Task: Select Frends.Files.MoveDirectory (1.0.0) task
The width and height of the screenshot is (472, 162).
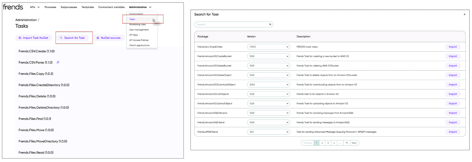Action: coord(43,141)
